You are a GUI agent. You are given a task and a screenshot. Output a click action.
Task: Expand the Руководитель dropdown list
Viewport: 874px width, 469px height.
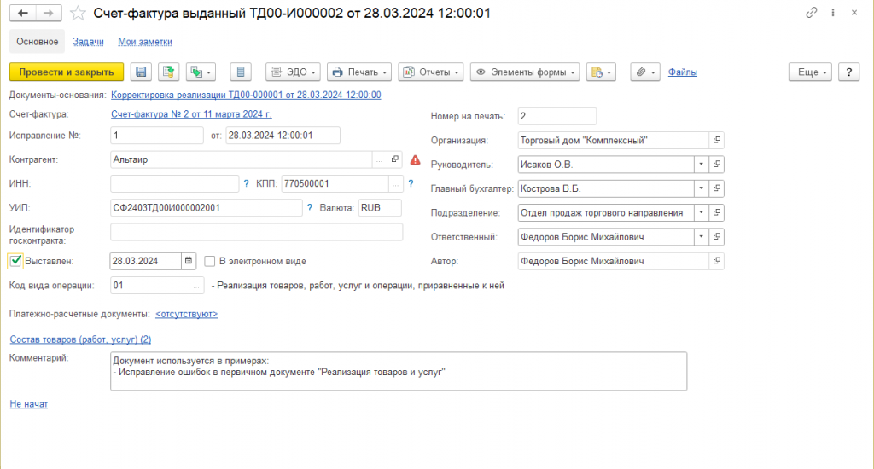coord(702,165)
